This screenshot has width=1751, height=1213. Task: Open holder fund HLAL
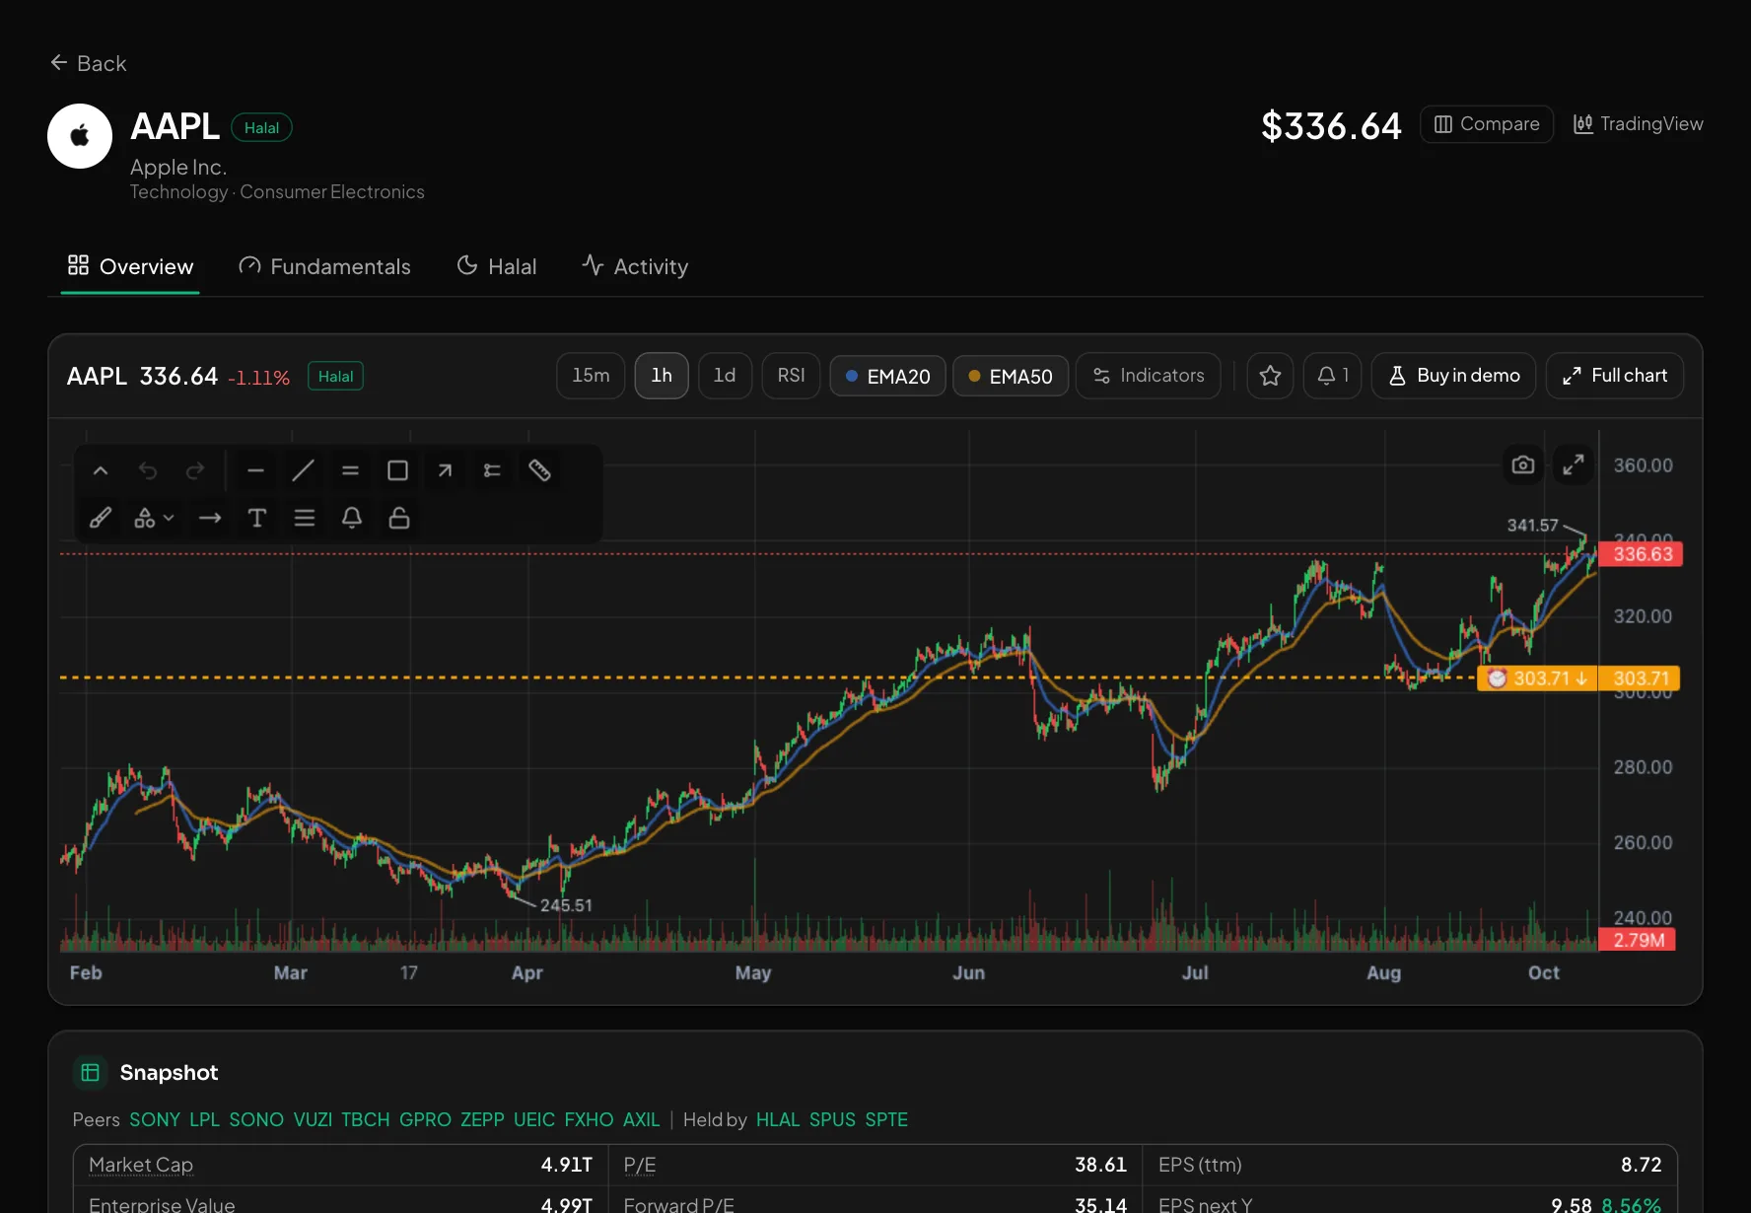pyautogui.click(x=778, y=1120)
